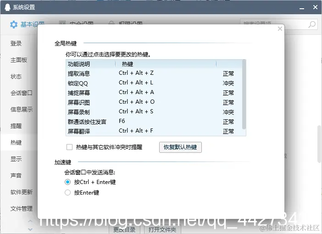Open 状态 in the sidebar

coord(16,77)
